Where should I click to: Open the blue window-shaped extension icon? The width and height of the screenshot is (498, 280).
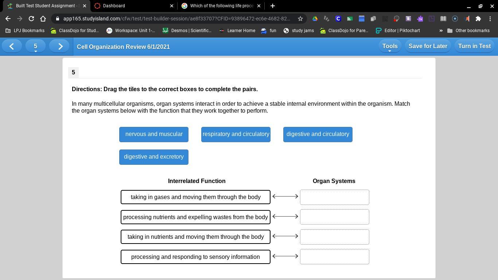[x=362, y=19]
